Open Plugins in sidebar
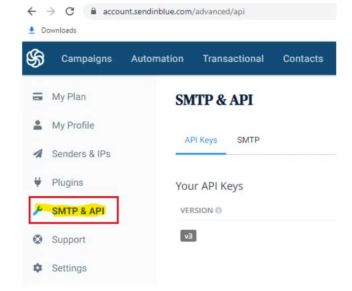 (x=68, y=182)
